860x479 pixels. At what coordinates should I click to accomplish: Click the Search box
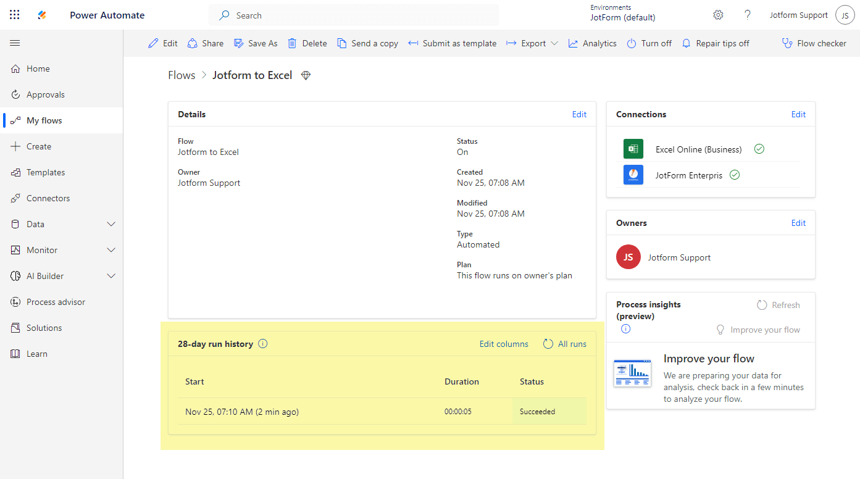tap(354, 15)
